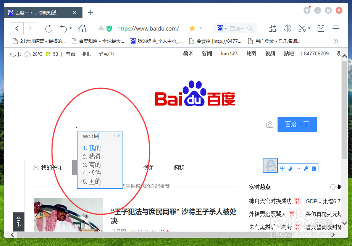Open the 新闻 link
Viewport: 352px width, 246px height.
pyautogui.click(x=207, y=54)
